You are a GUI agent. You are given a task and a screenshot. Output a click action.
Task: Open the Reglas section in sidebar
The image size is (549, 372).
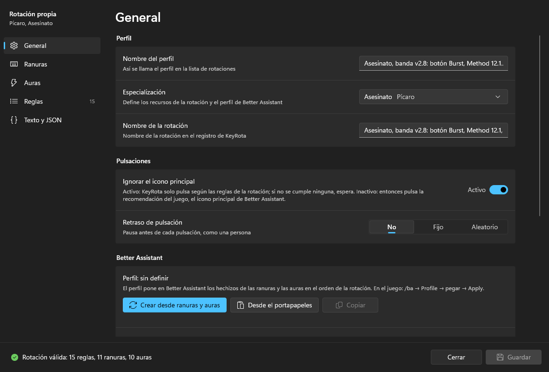[x=52, y=101]
